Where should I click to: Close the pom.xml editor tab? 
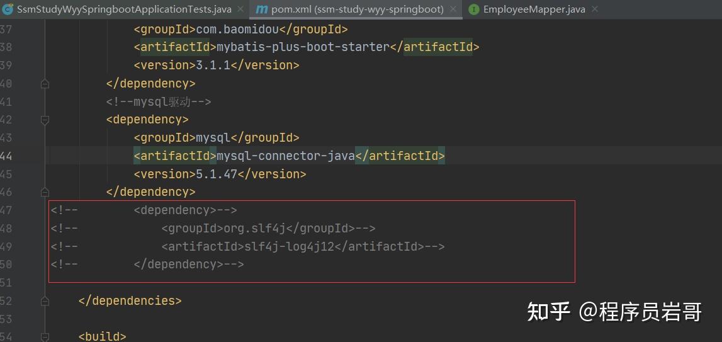point(453,9)
